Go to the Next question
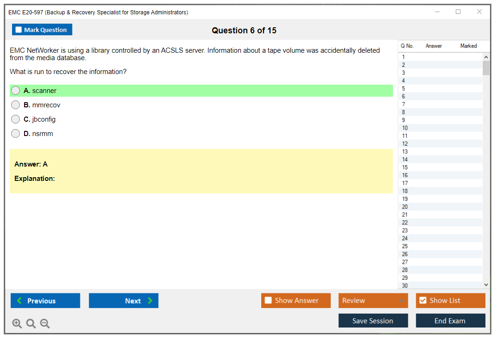The image size is (497, 340). (x=123, y=301)
